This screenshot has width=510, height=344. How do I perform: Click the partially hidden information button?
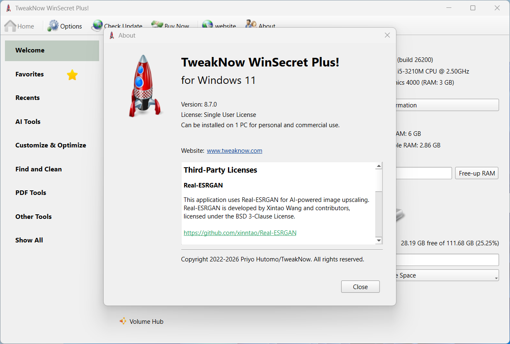coord(447,105)
